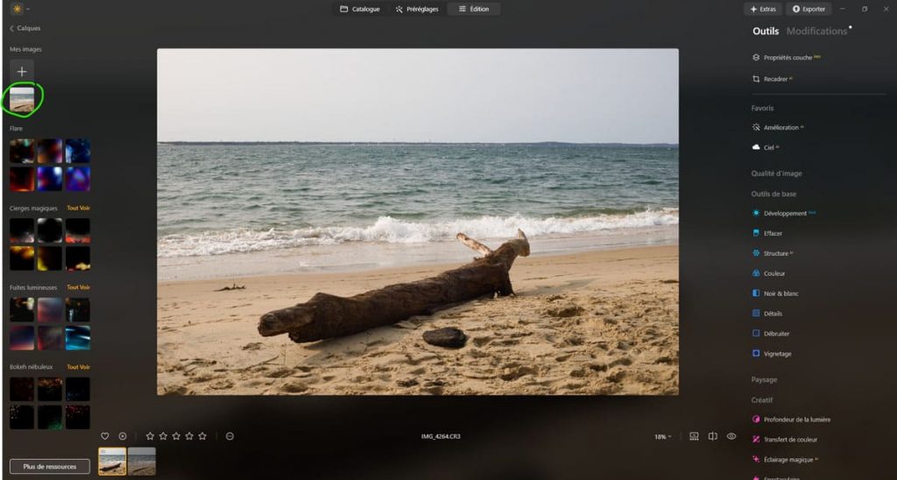
Task: Switch to the Catalogue tab
Action: tap(360, 9)
